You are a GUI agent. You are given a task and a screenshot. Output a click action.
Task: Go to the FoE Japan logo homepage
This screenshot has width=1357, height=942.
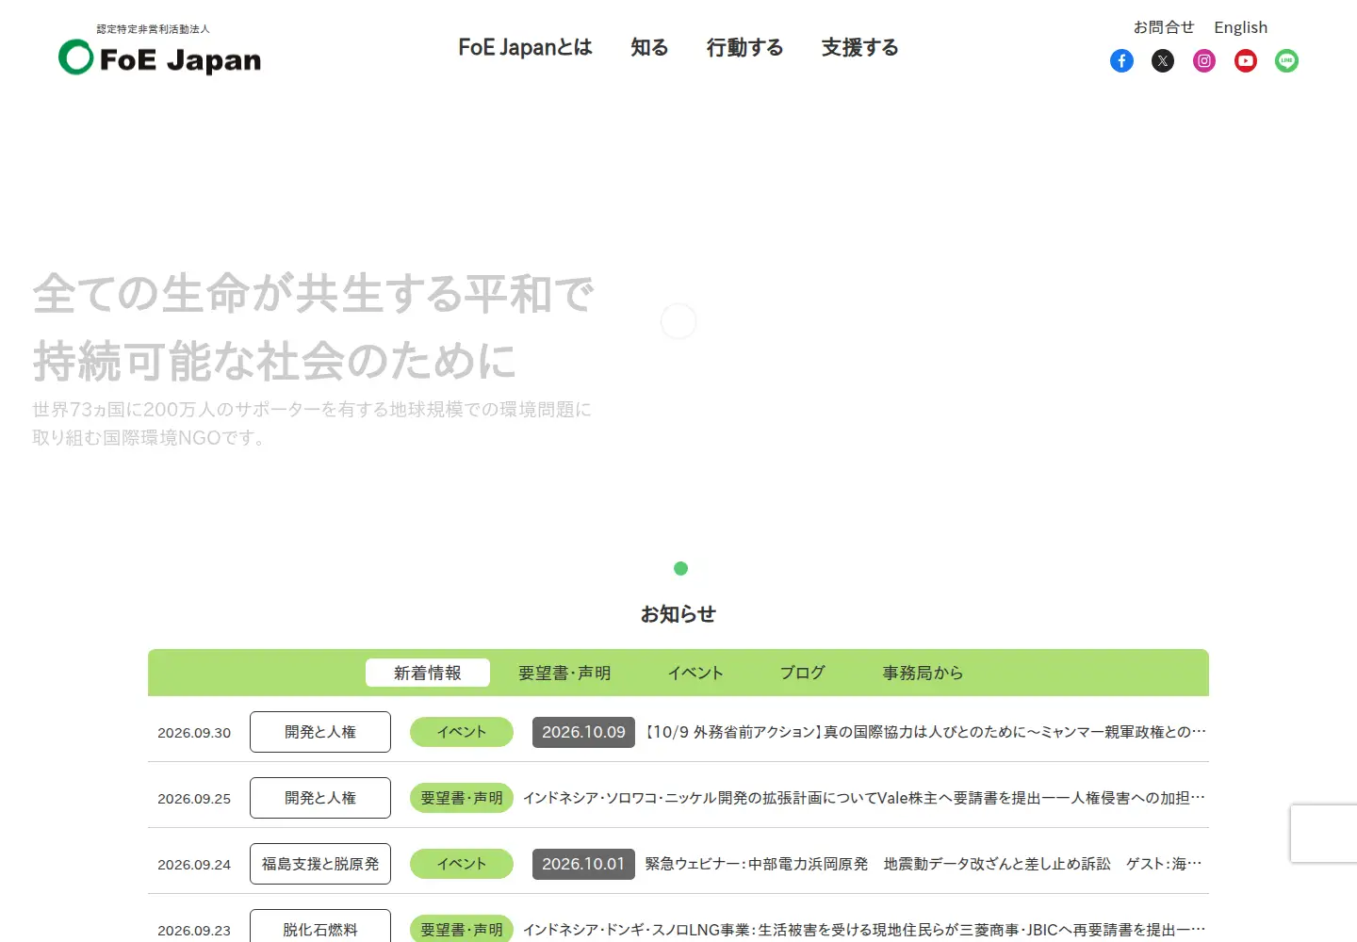pos(160,51)
